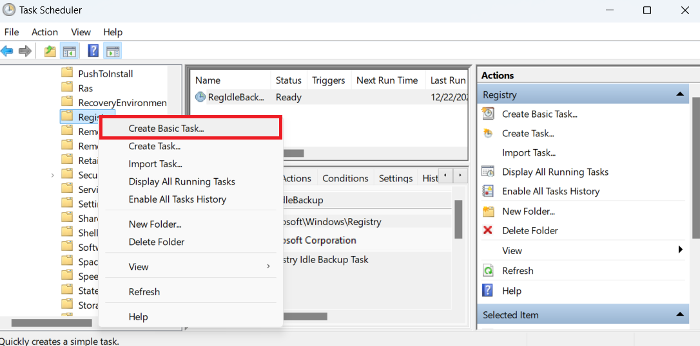This screenshot has width=700, height=346.
Task: Choose Enable All Tasks History in context menu
Action: point(191,199)
